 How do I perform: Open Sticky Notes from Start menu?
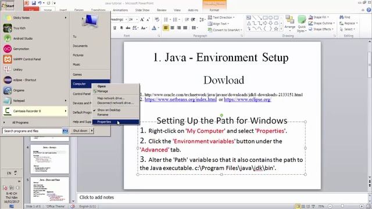(x=35, y=17)
